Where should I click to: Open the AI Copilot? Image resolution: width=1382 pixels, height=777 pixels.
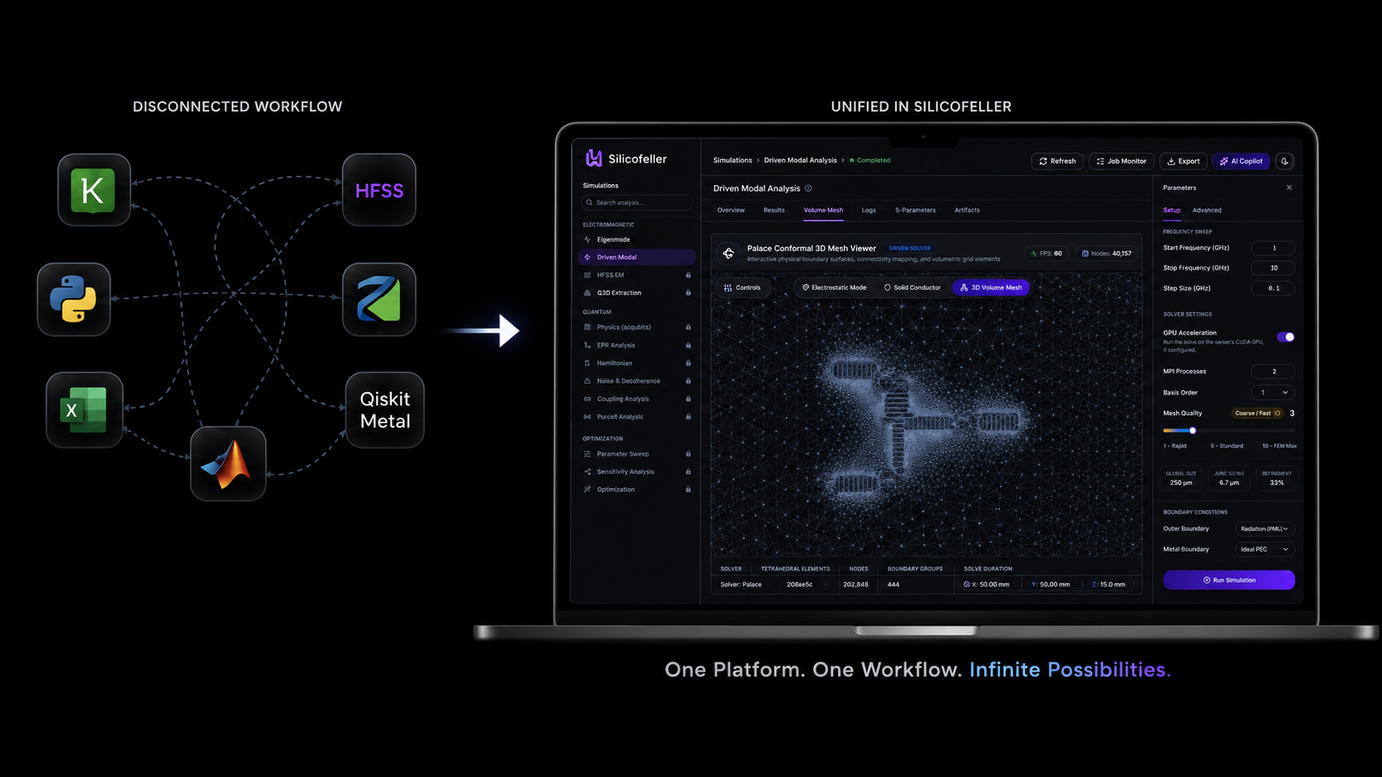pyautogui.click(x=1241, y=161)
